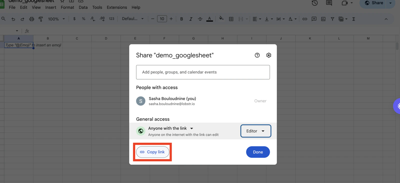Viewport: 400px width, 183px height.
Task: Click the search menus magnifier icon
Action: point(3,19)
